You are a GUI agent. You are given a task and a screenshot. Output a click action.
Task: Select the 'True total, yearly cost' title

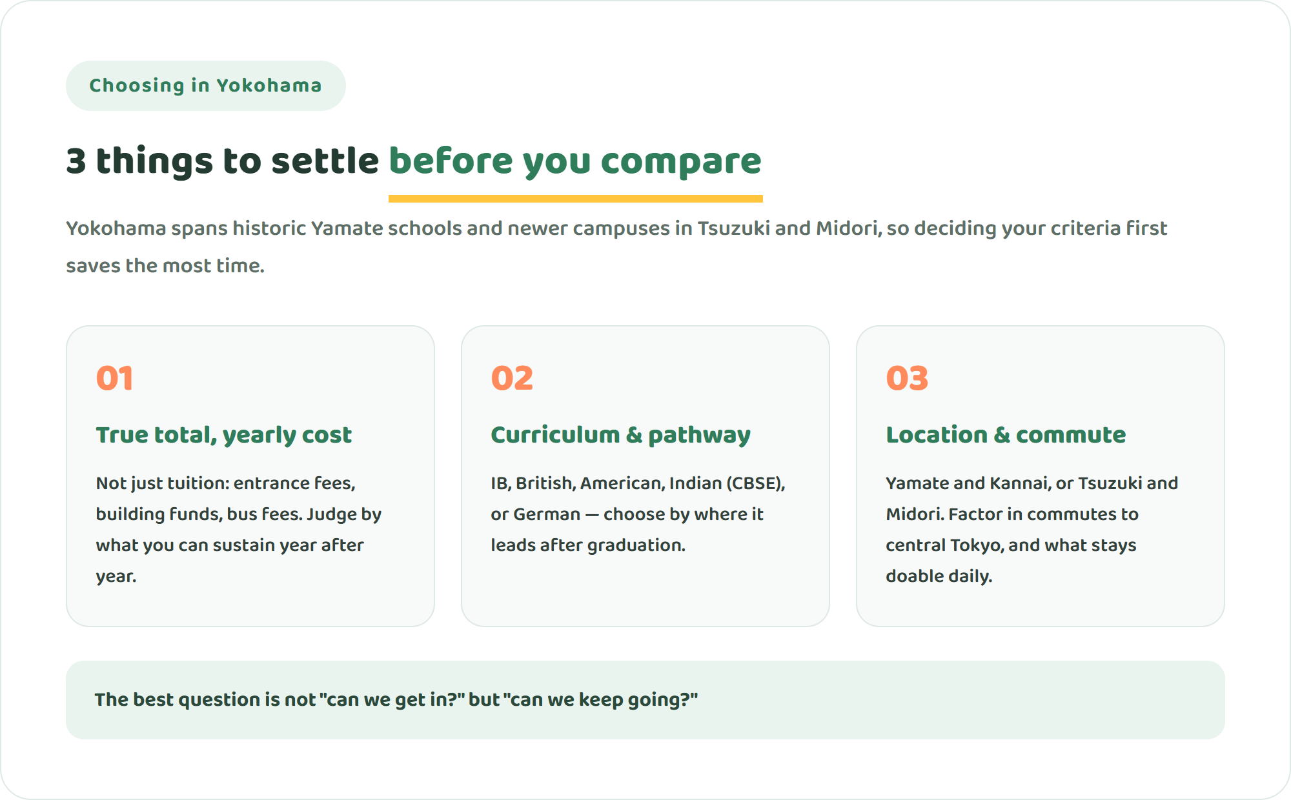pos(224,435)
